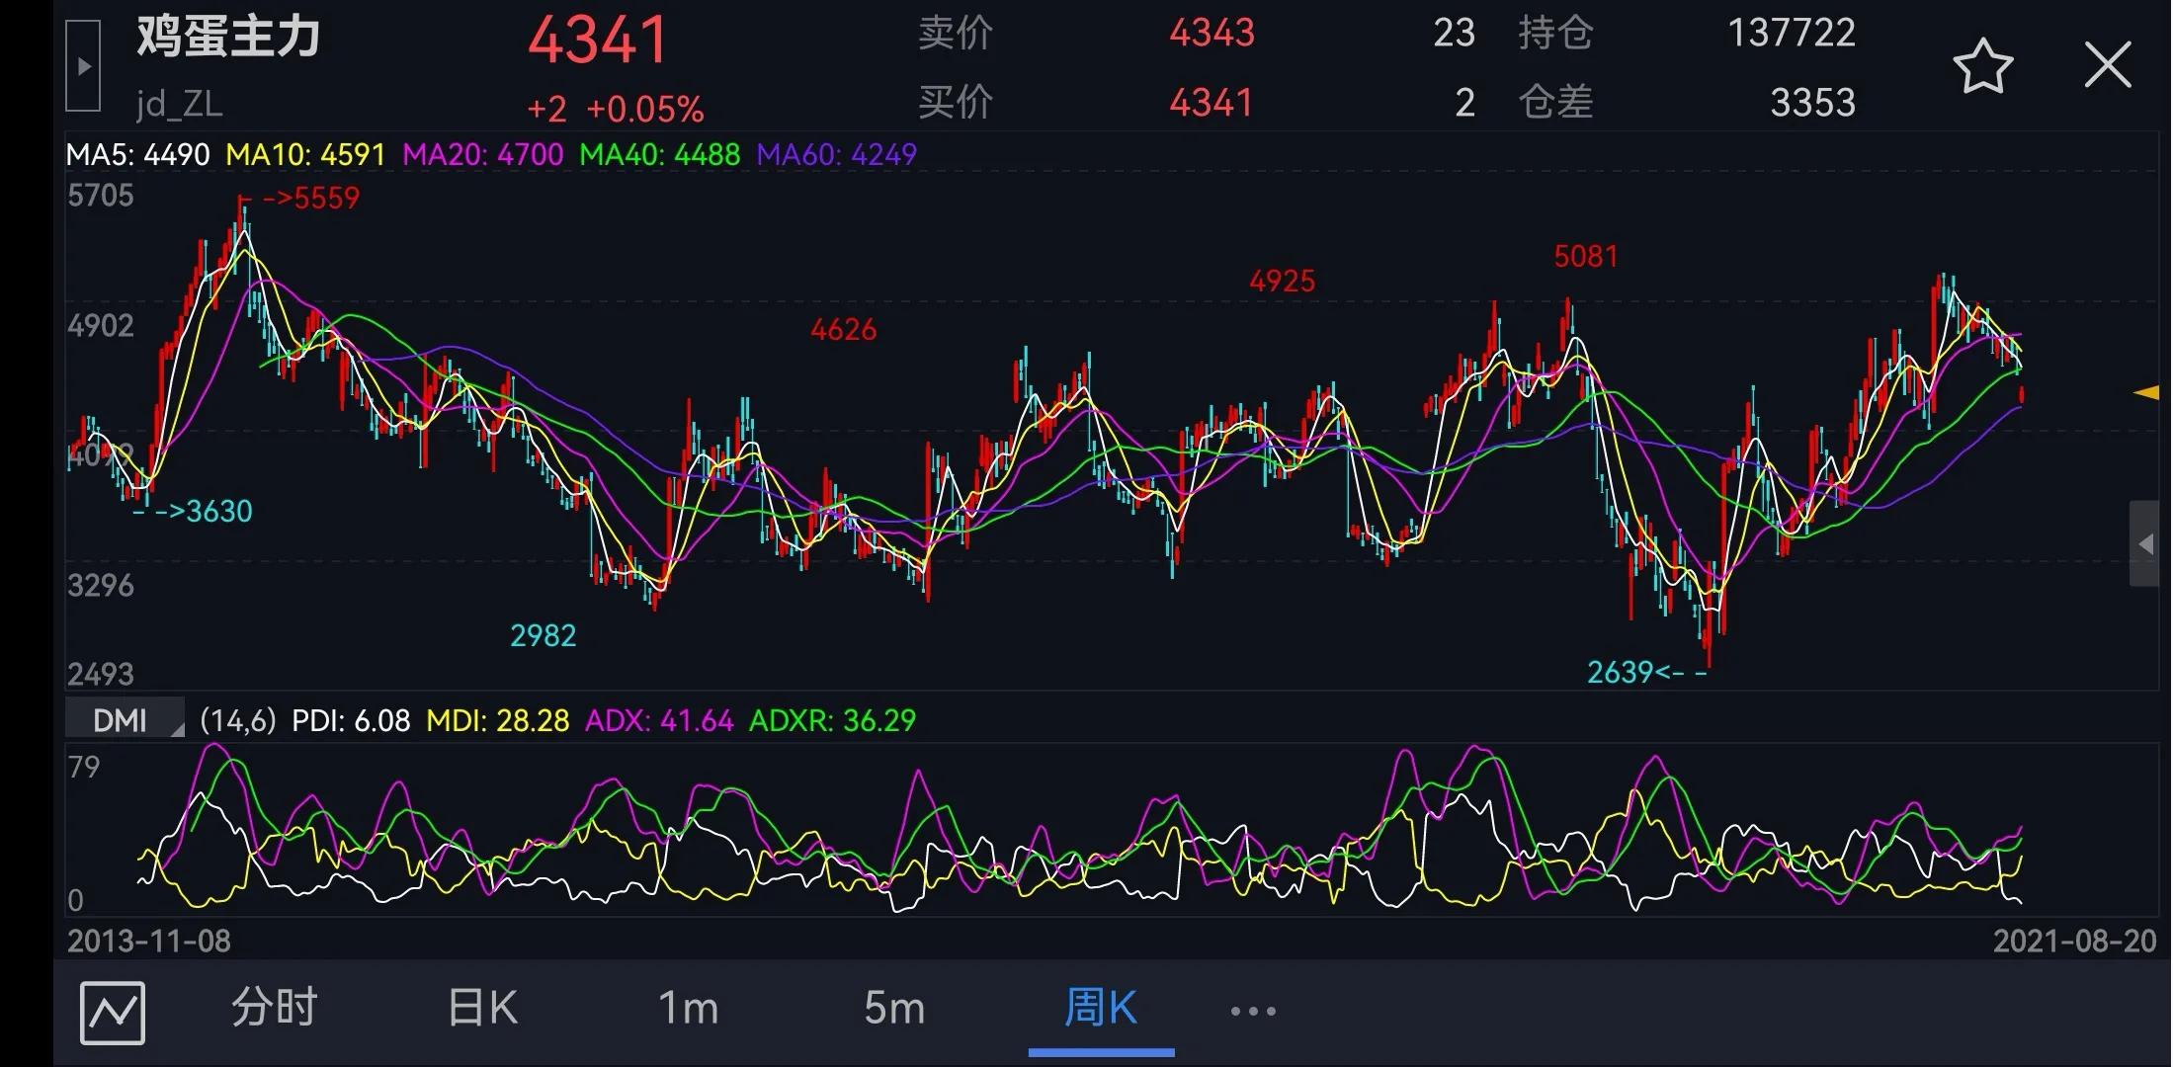The image size is (2173, 1067).
Task: Expand left side panel arrow
Action: point(83,66)
